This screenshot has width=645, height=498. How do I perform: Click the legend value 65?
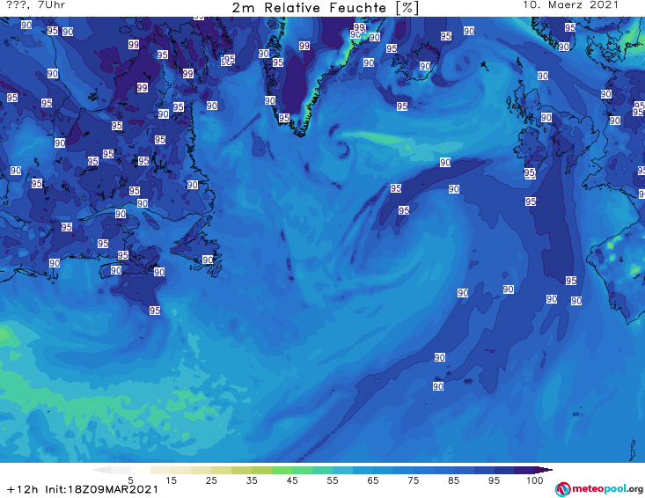coord(373,480)
